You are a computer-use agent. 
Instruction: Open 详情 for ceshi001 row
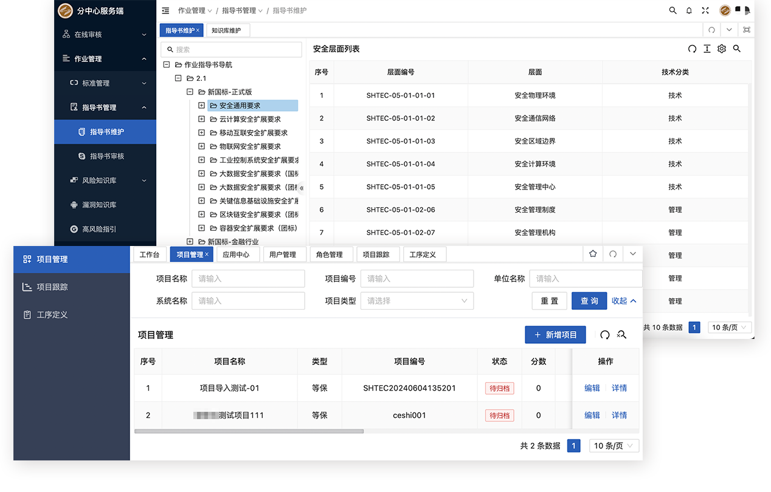pos(619,415)
